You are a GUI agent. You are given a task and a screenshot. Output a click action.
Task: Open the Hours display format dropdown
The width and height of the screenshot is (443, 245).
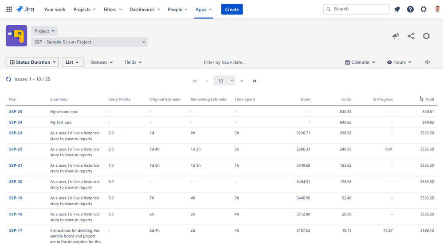coord(399,62)
